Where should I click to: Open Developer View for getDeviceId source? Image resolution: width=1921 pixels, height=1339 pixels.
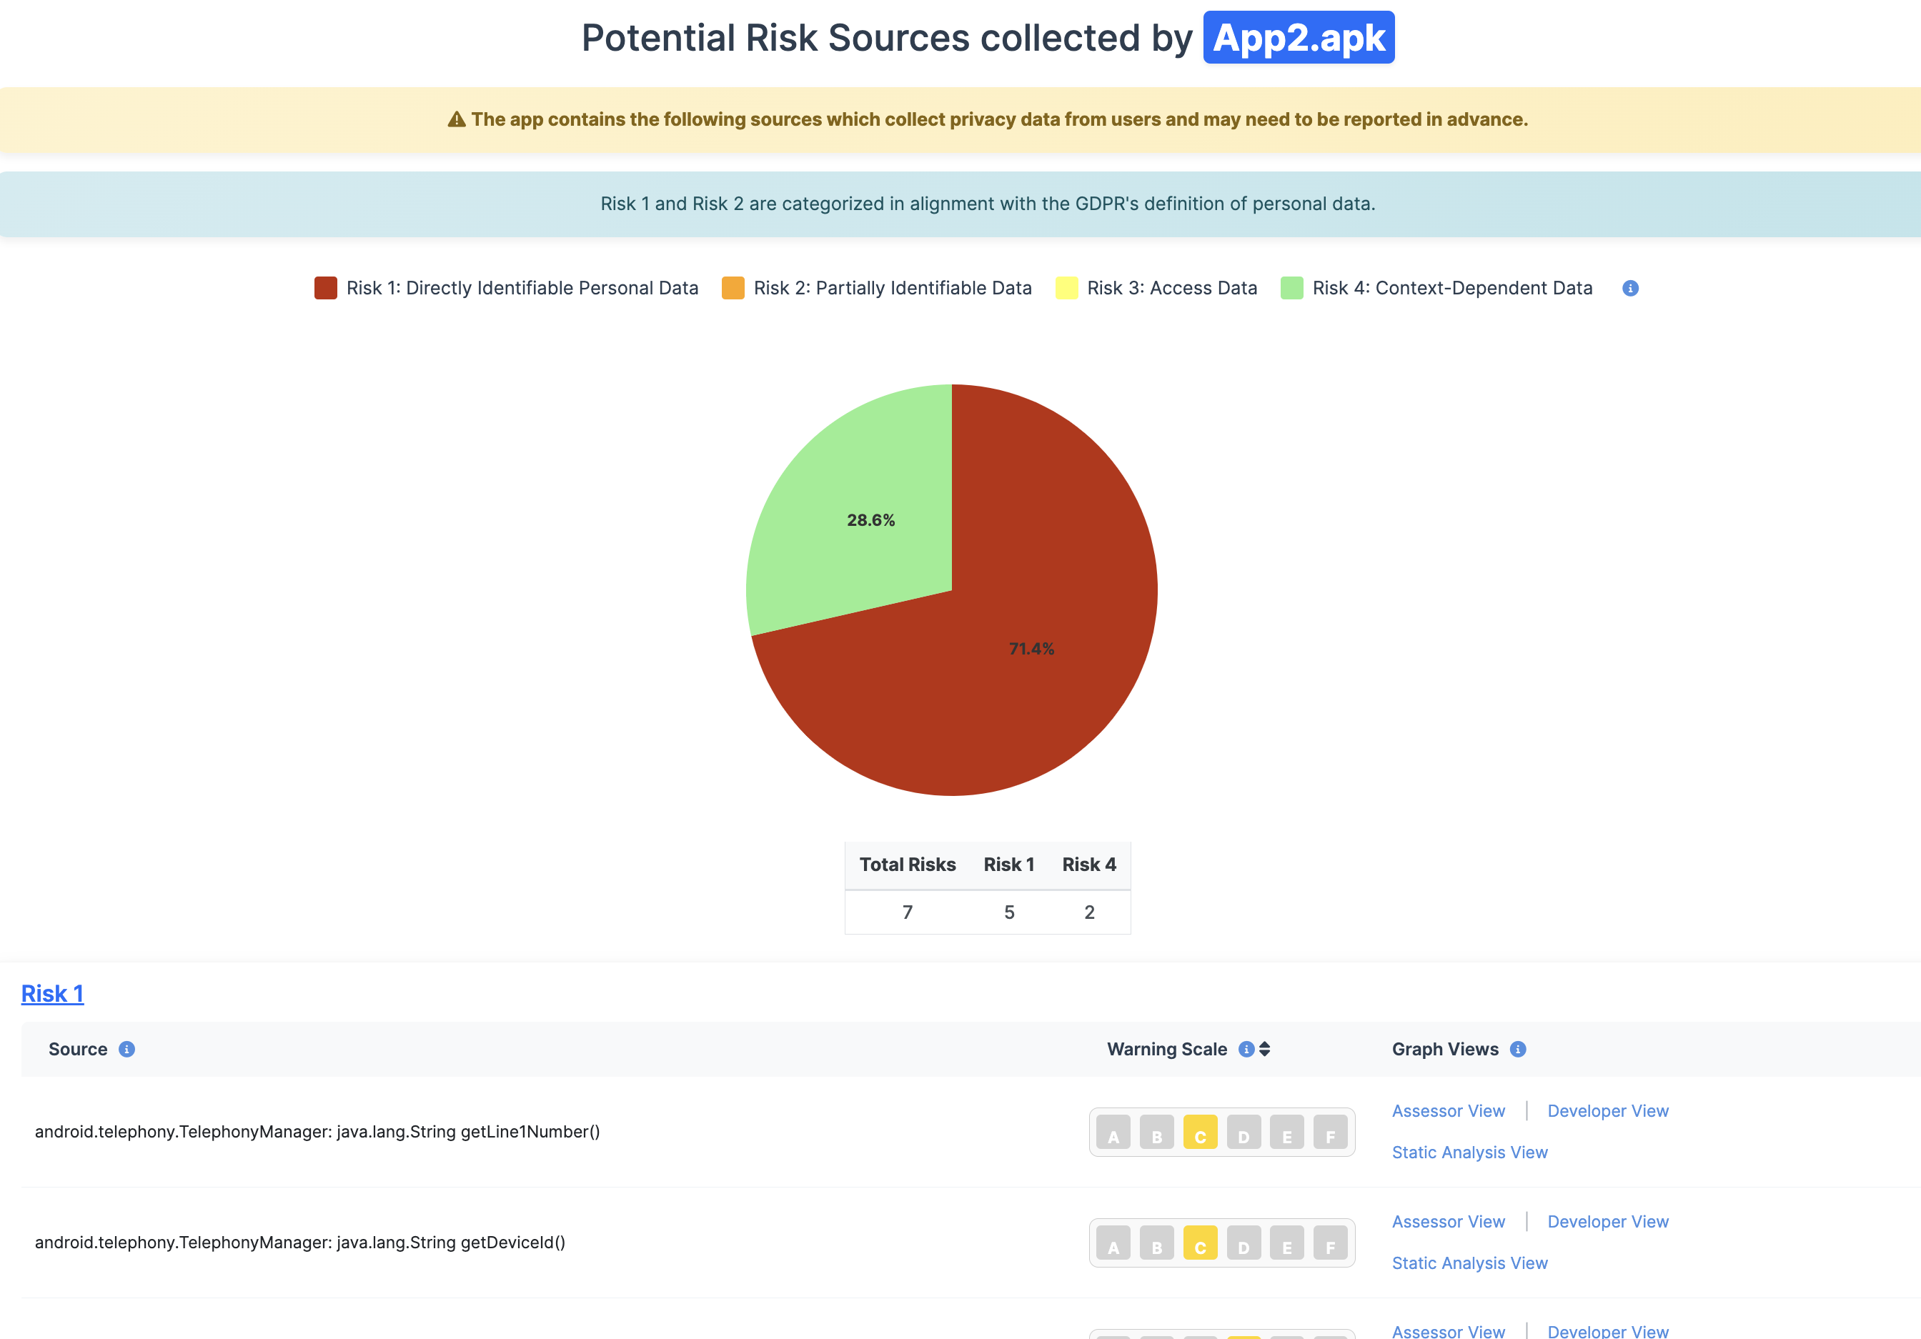1607,1221
